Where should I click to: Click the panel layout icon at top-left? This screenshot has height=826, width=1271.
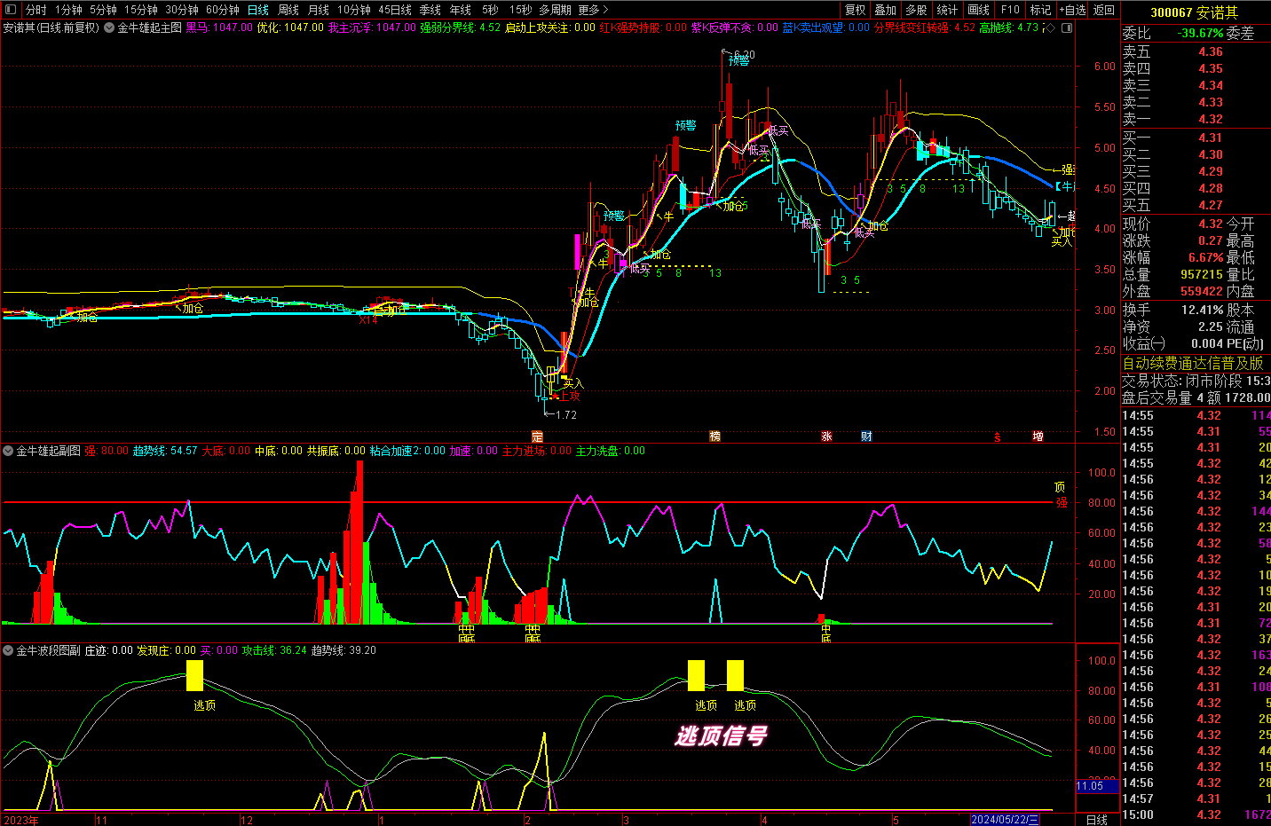click(x=11, y=10)
